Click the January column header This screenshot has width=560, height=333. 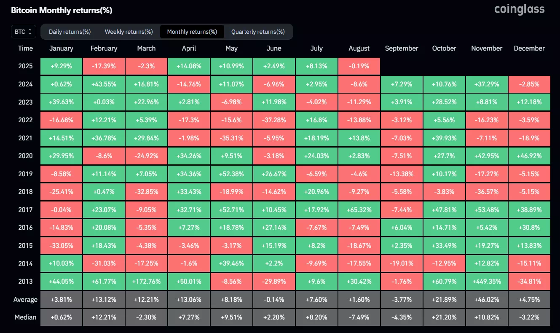[x=61, y=48]
